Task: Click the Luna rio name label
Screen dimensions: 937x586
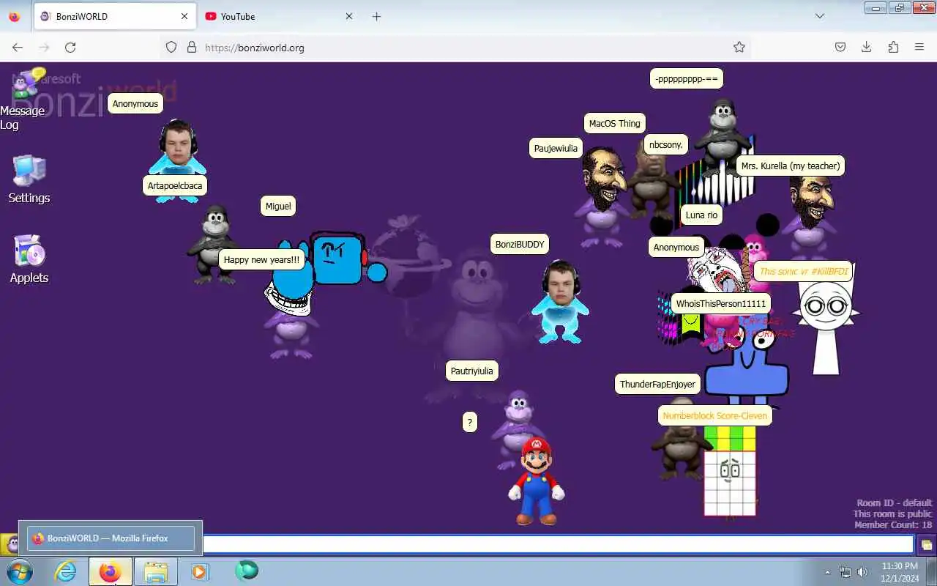Action: pos(701,215)
